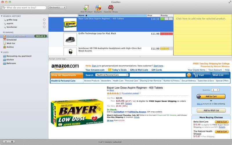Select 'Sennheiser' search history entry

coord(12,27)
